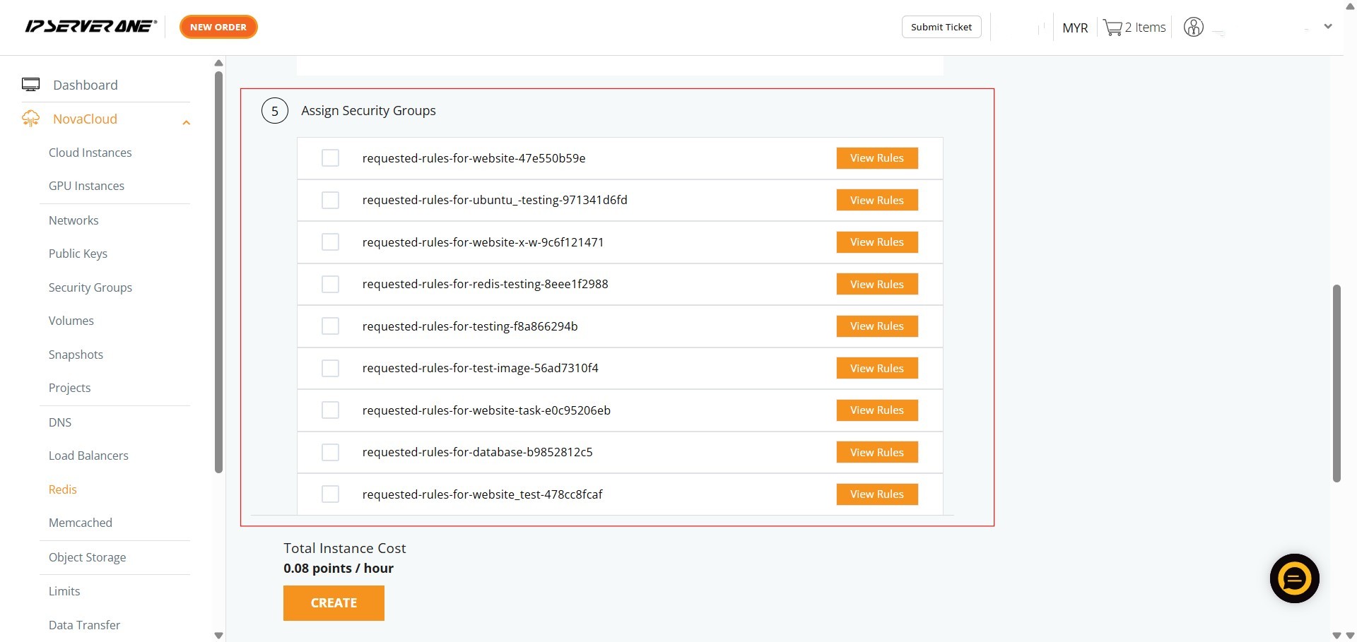The width and height of the screenshot is (1357, 642).
Task: Check requested-rules-for-website-47e550b59e security group
Action: [x=330, y=158]
